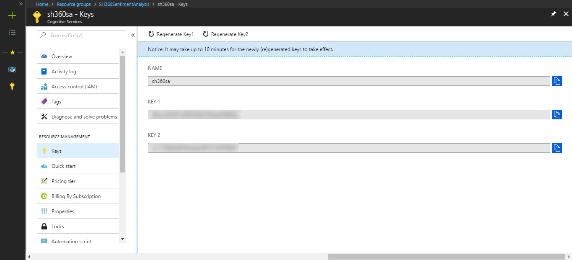
Task: Open the resource cube icon in sidebar
Action: (12, 69)
